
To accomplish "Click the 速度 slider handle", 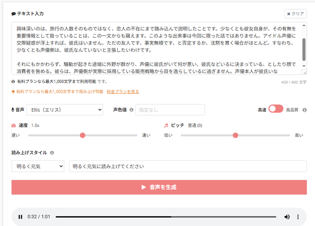I will click(82, 135).
